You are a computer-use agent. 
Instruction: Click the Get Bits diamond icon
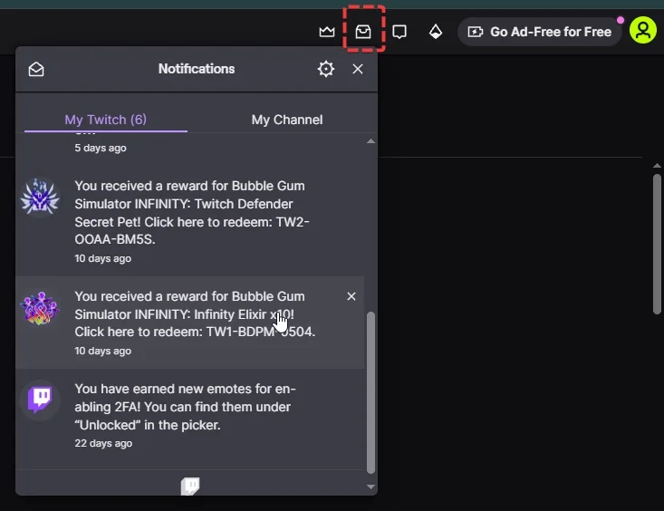[x=436, y=32]
